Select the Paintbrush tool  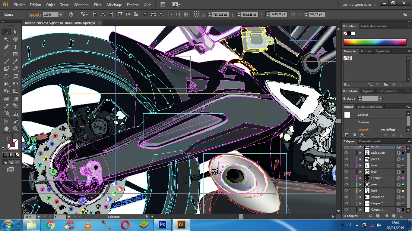[x=6, y=62]
